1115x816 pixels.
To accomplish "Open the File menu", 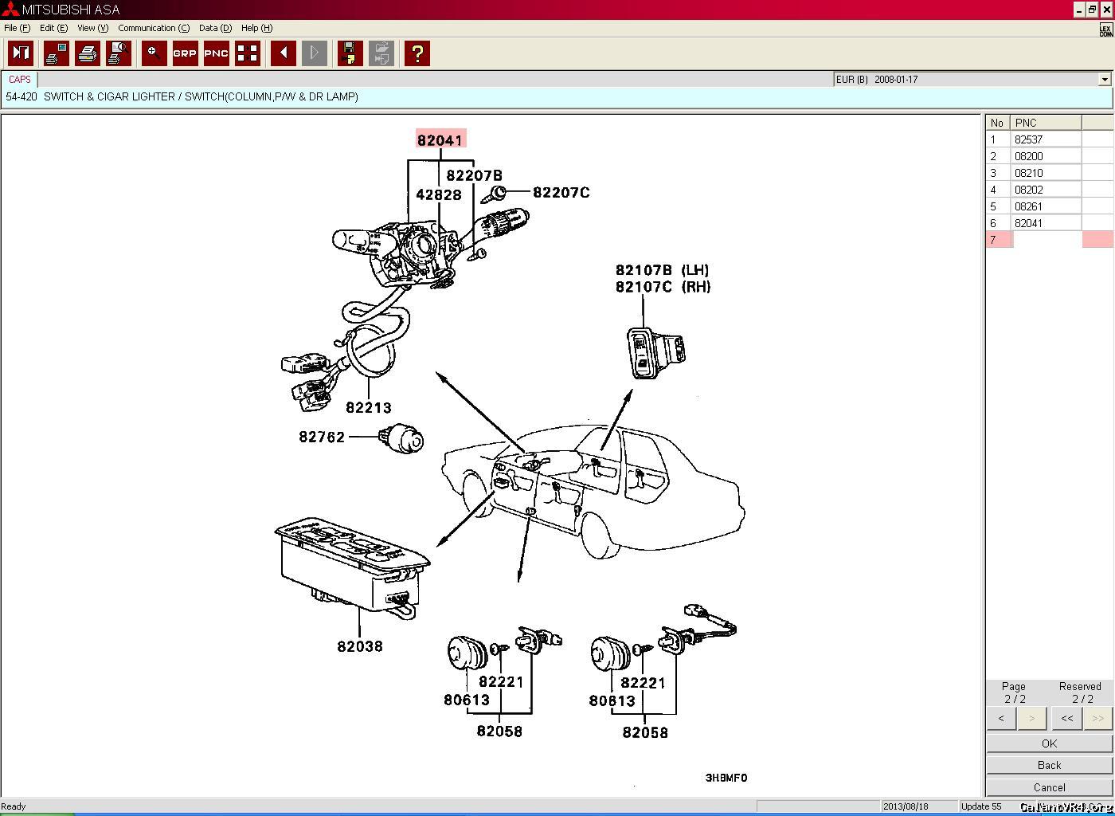I will [17, 28].
